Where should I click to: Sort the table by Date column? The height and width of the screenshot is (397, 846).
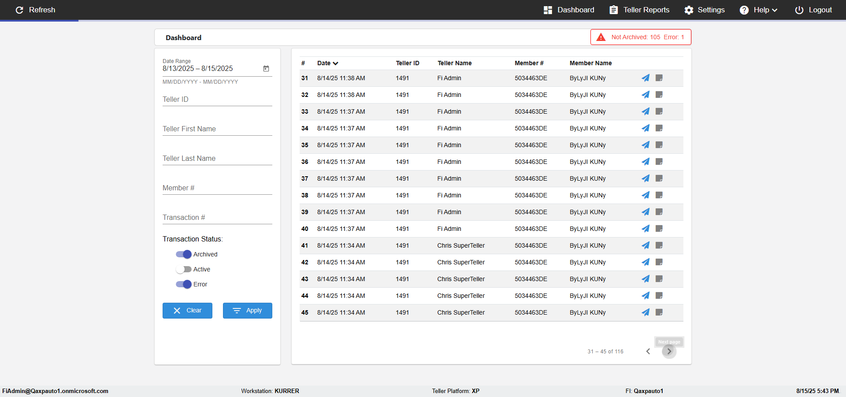coord(327,63)
